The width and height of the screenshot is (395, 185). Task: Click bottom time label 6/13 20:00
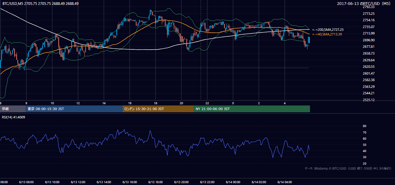(181, 182)
